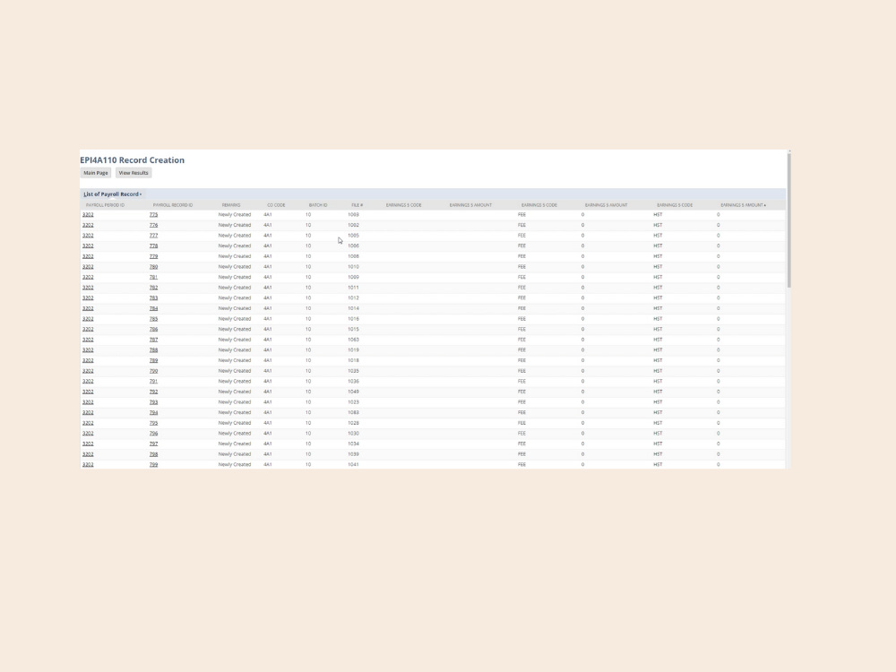Select file number 1010 cell

(x=353, y=267)
